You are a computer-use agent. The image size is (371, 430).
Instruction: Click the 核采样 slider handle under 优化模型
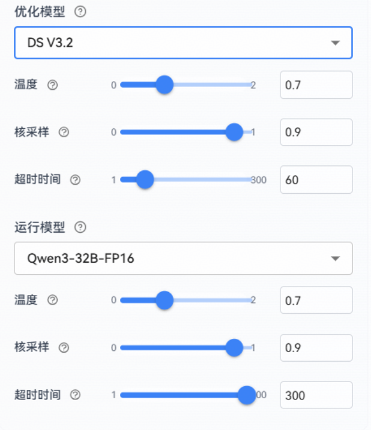[x=234, y=132]
